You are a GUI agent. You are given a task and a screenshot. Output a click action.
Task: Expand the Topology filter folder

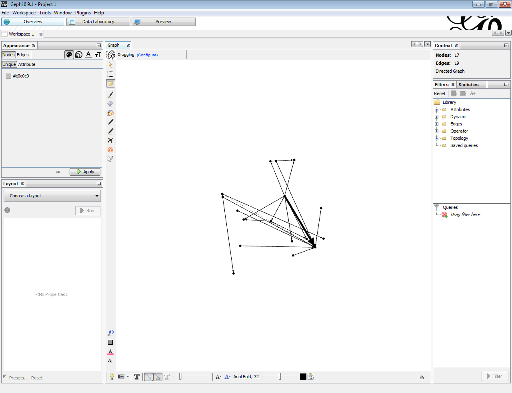(x=436, y=138)
